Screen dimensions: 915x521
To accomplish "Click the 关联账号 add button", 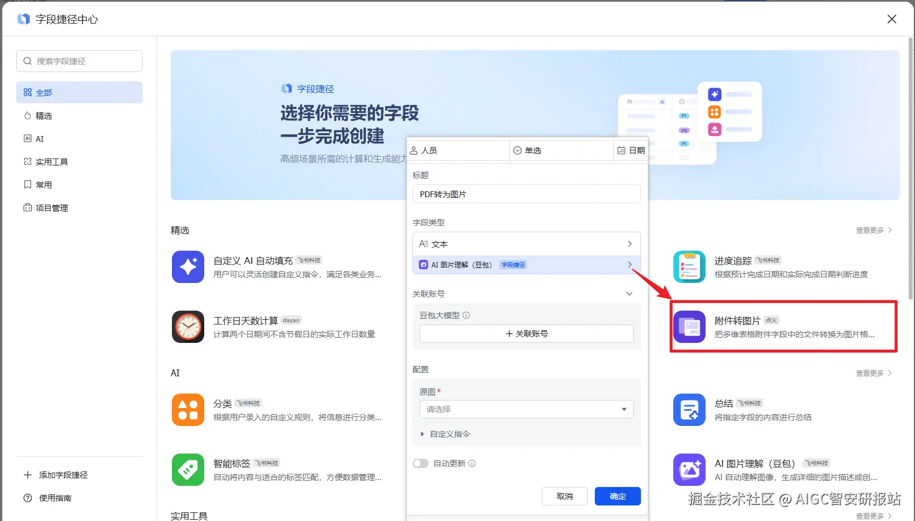I will tap(526, 334).
